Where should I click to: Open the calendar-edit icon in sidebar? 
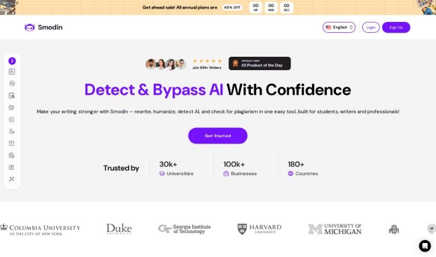click(x=12, y=108)
